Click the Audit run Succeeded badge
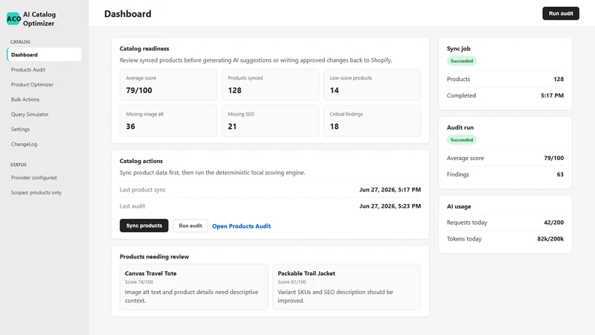The image size is (595, 335). coord(461,140)
